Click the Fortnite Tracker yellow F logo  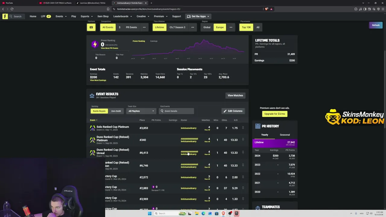5,16
